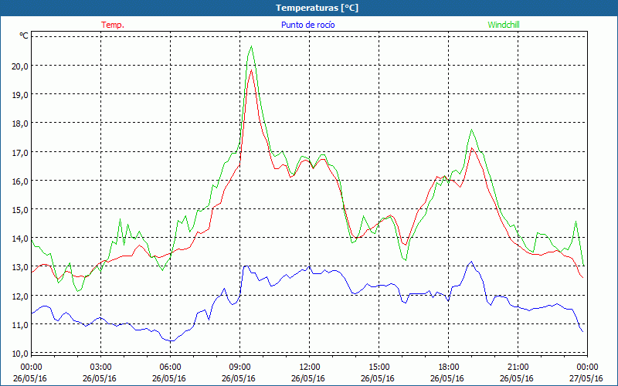Image resolution: width=618 pixels, height=386 pixels.
Task: Click the '27/05/16' date label
Action: click(586, 378)
